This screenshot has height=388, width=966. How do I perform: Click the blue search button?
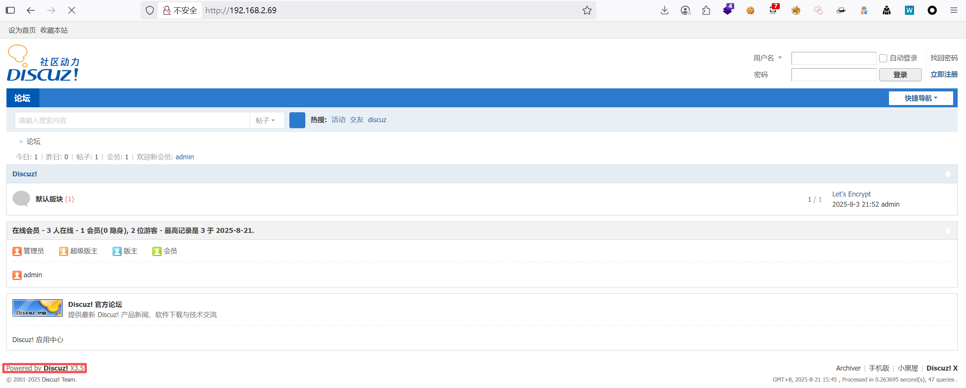point(297,120)
